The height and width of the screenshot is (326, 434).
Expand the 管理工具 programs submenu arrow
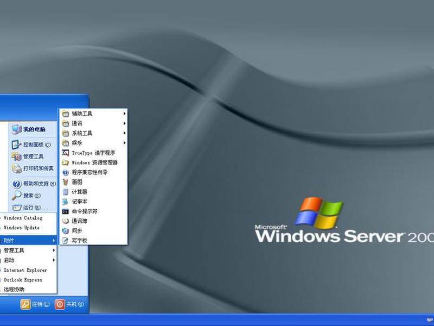click(54, 250)
